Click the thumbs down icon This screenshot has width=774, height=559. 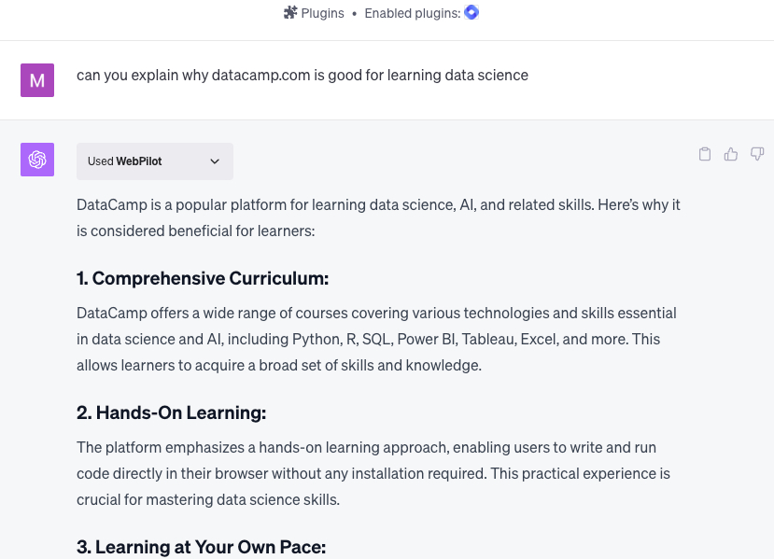pos(757,154)
